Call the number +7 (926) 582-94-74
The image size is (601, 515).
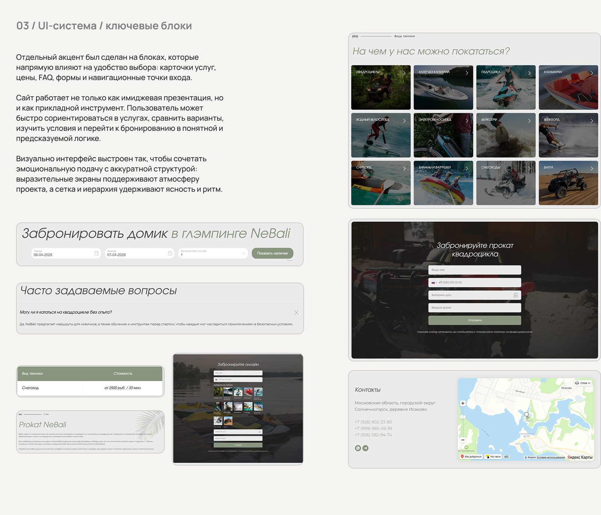373,435
